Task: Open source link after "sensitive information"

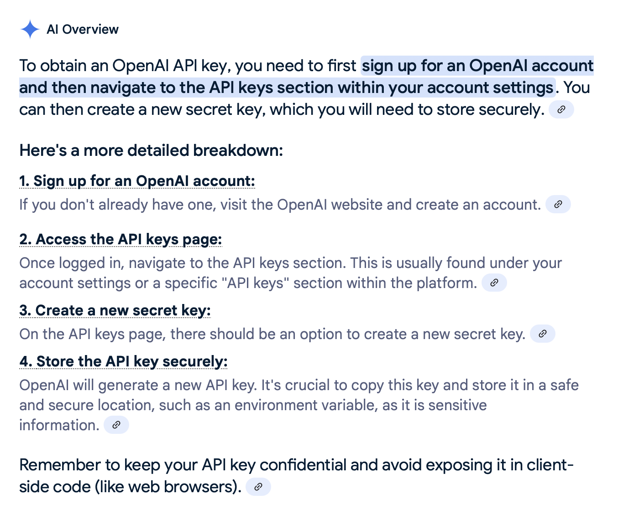Action: pyautogui.click(x=116, y=425)
